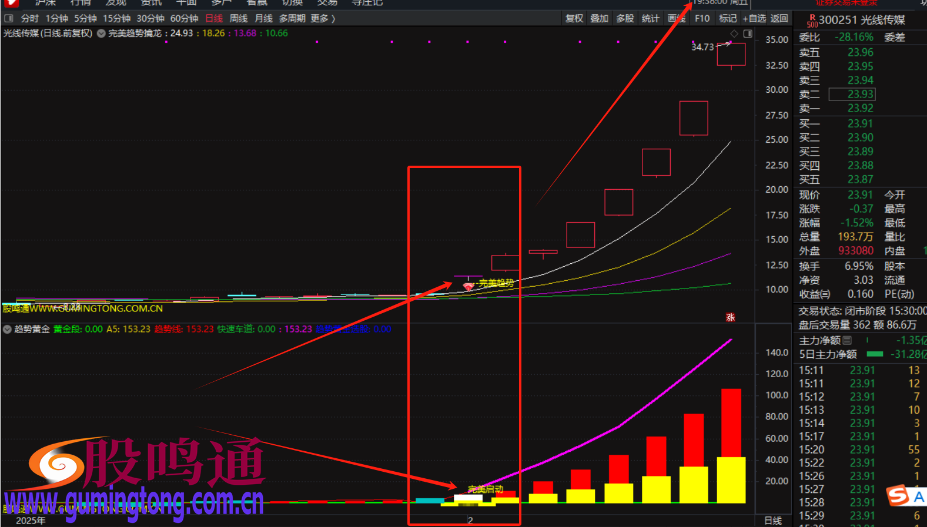Click the diamond marker icon above chart
The image size is (927, 527).
tap(734, 33)
